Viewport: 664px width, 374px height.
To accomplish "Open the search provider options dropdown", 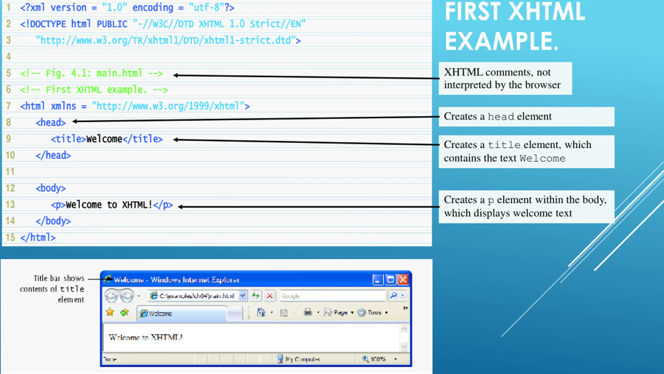I will tap(403, 295).
